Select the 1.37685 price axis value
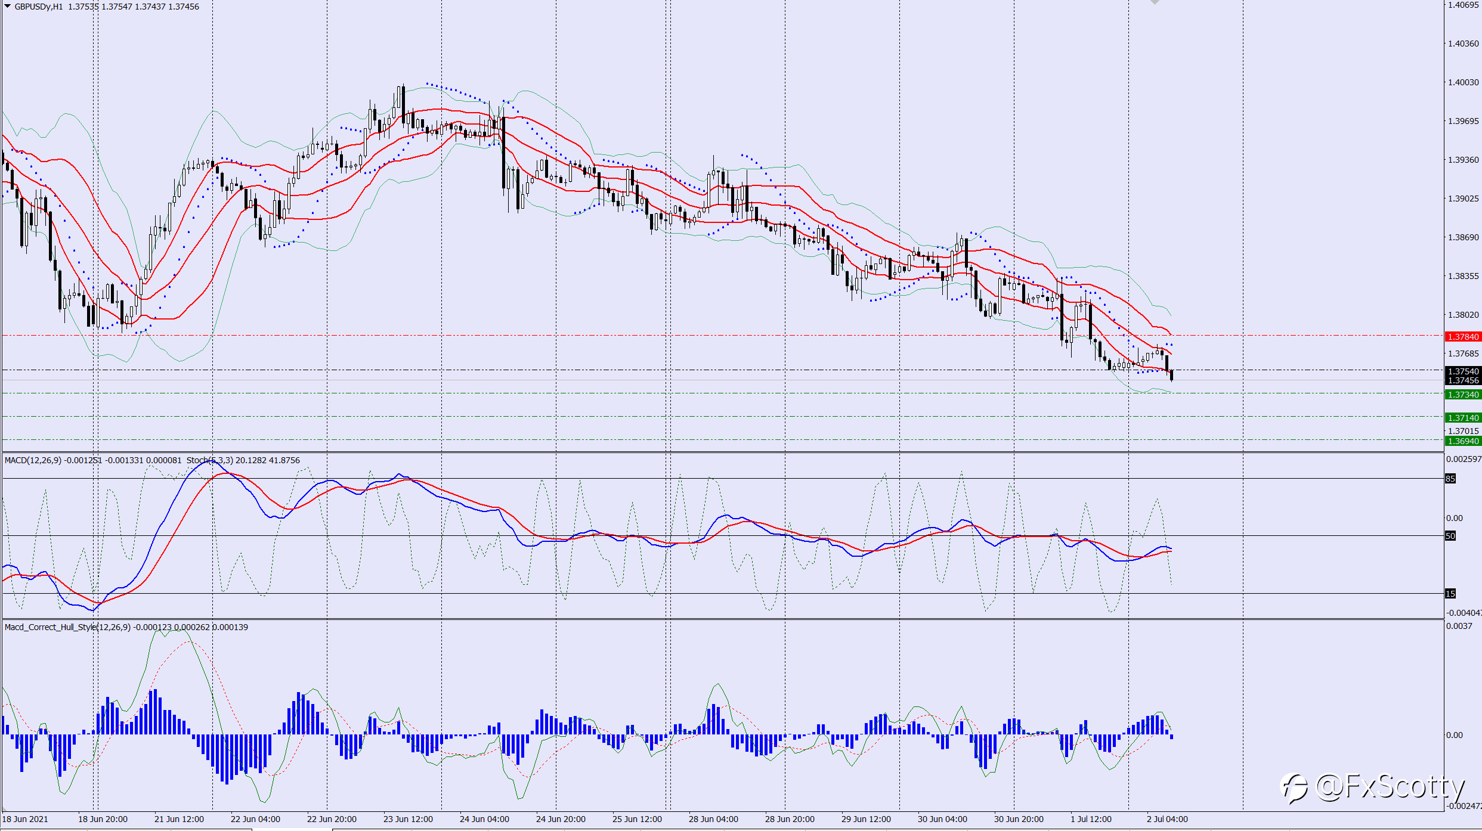This screenshot has width=1482, height=831. (1464, 354)
